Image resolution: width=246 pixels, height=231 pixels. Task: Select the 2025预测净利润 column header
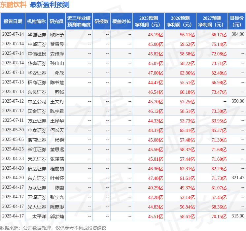tap(149, 21)
